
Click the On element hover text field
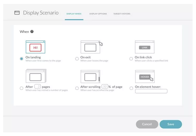pyautogui.click(x=151, y=91)
